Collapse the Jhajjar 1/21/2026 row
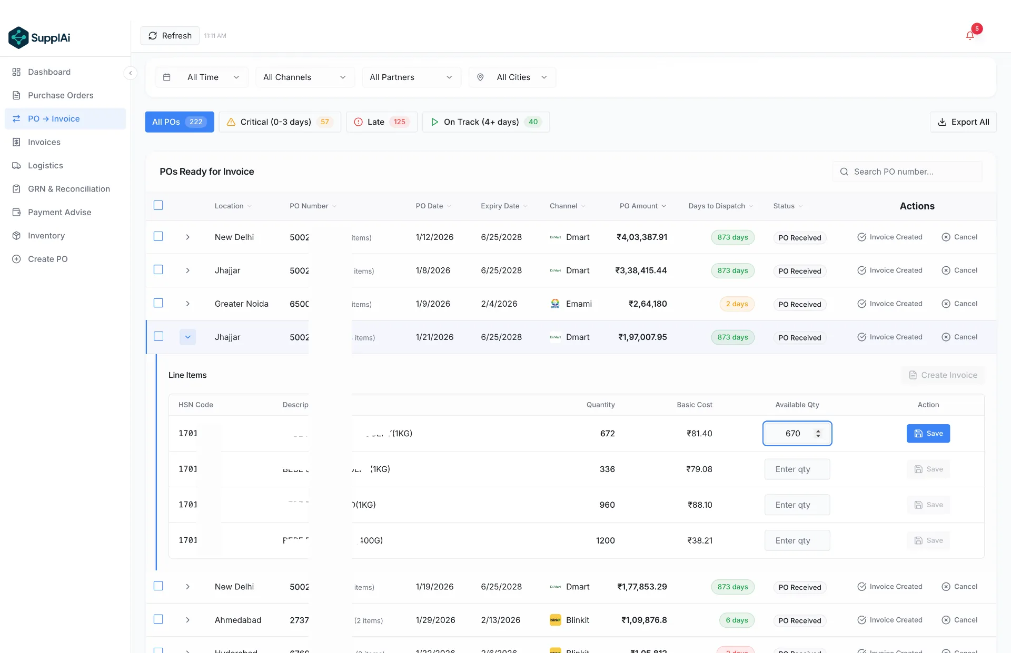The image size is (1011, 653). point(187,337)
